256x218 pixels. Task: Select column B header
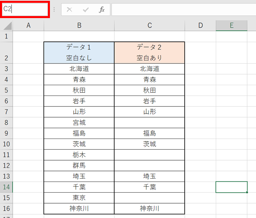[x=79, y=26]
